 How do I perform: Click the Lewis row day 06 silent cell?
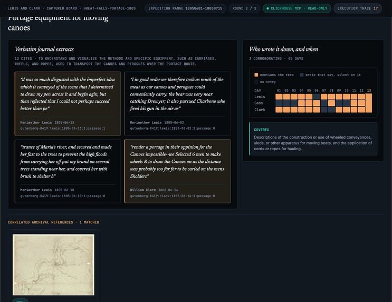tap(317, 96)
